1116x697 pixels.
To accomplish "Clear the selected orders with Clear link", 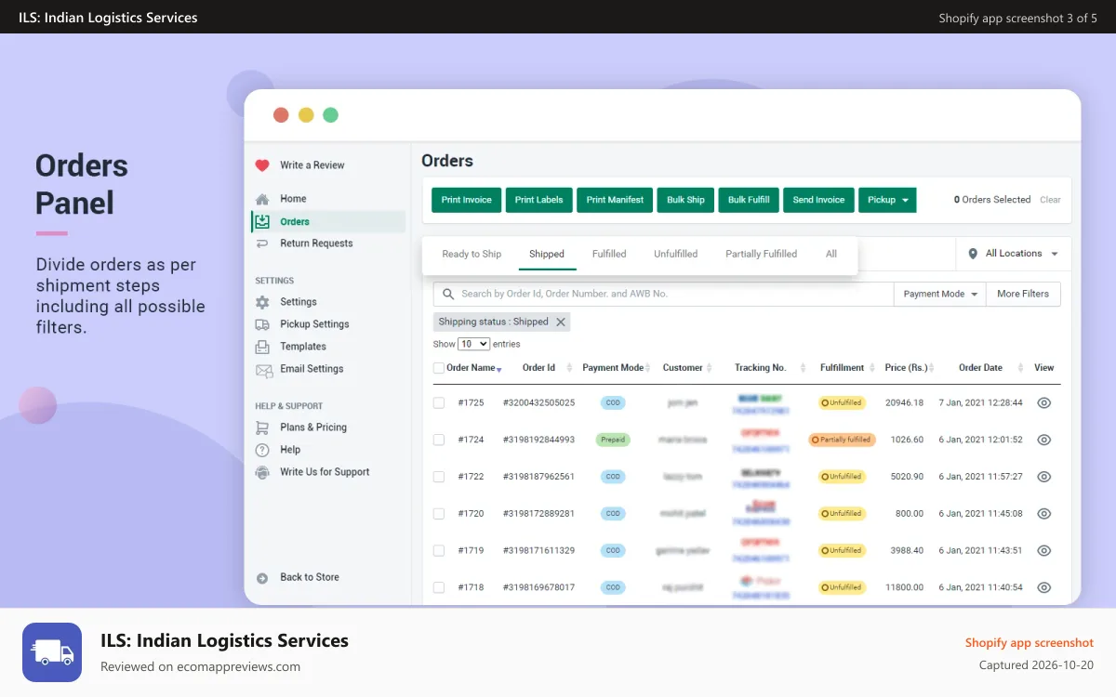I will (x=1050, y=200).
